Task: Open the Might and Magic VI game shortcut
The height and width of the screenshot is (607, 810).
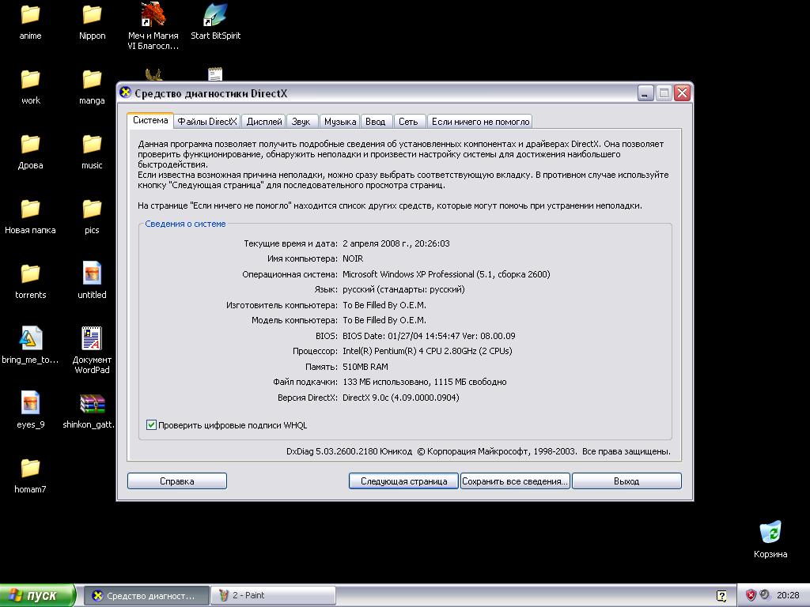Action: (153, 15)
